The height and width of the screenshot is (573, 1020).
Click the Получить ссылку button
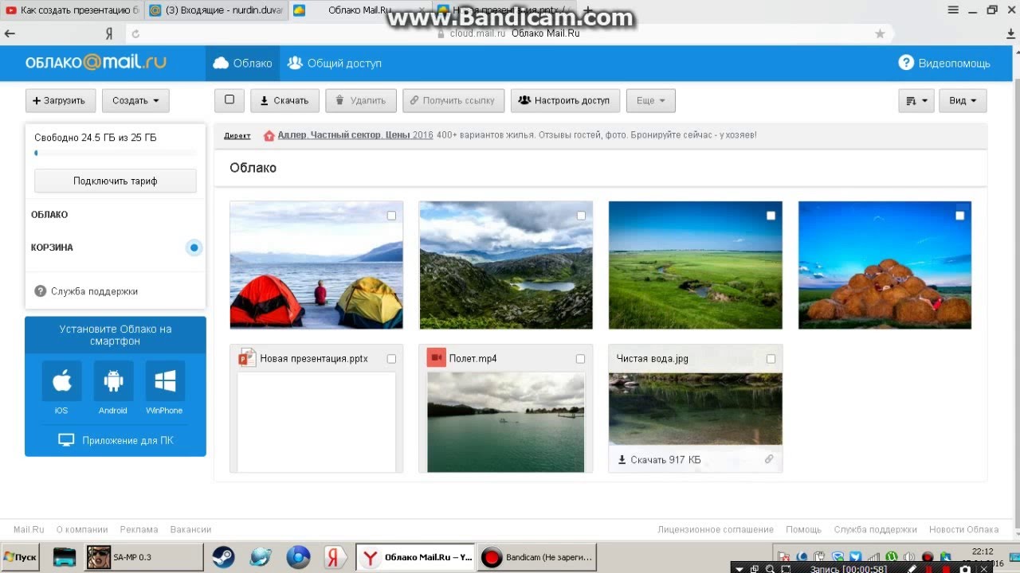tap(453, 101)
